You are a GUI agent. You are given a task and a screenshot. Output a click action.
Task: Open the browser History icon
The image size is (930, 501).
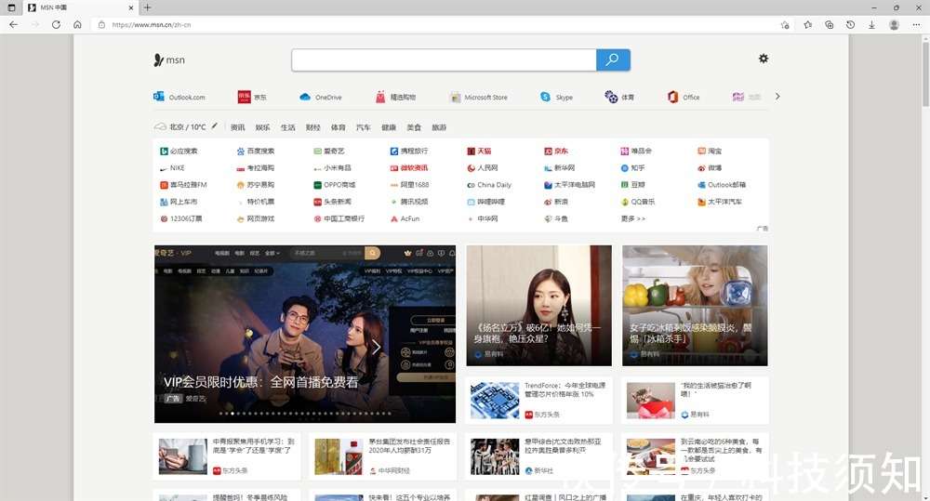pos(851,24)
